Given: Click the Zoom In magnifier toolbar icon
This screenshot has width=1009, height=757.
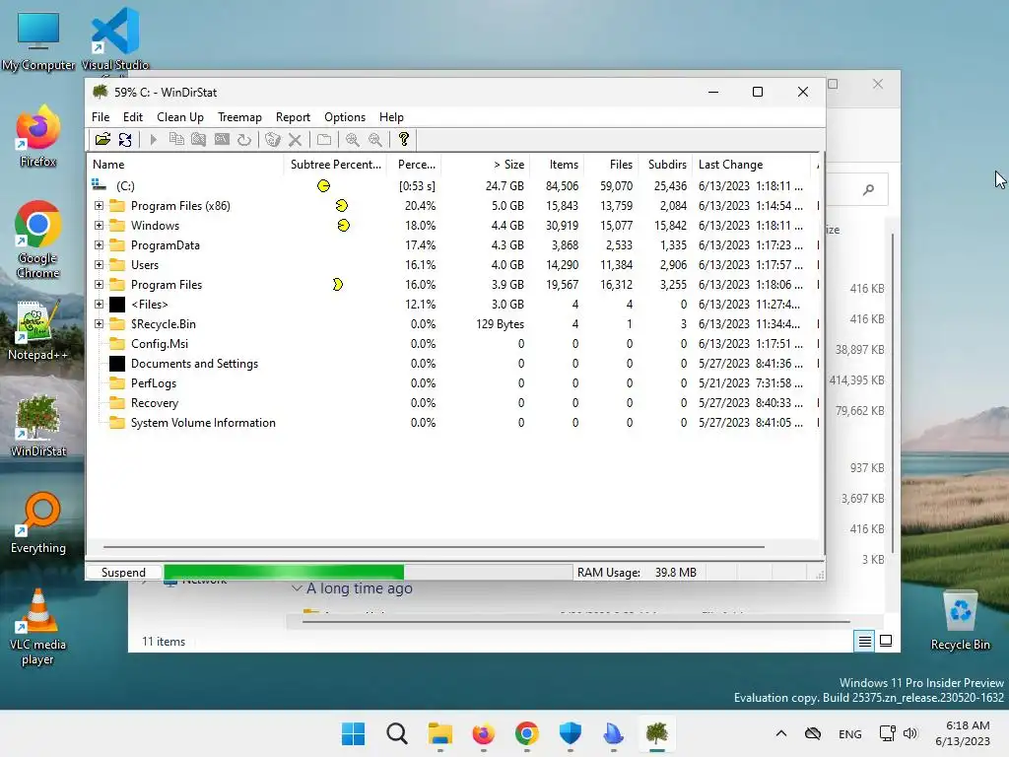Looking at the screenshot, I should 353,139.
